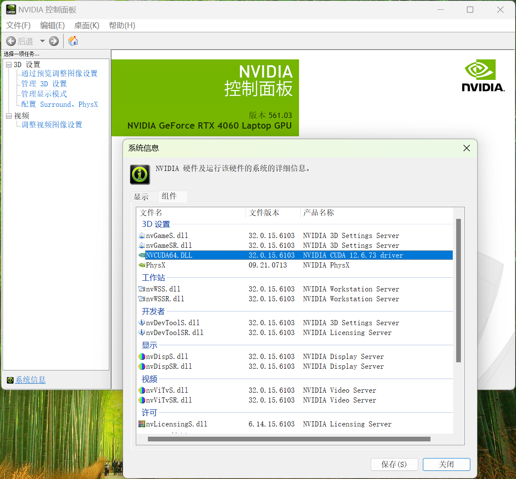Image resolution: width=516 pixels, height=479 pixels.
Task: Click the horizontal scrollbar in components list
Action: 289,439
